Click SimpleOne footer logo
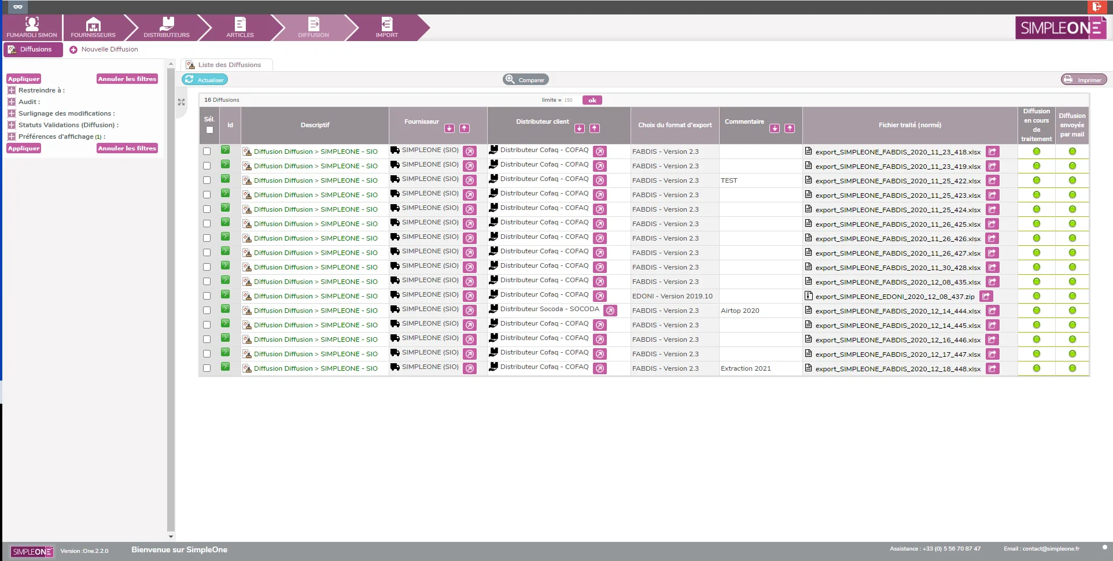Screen dimensions: 1113x561 pos(32,552)
